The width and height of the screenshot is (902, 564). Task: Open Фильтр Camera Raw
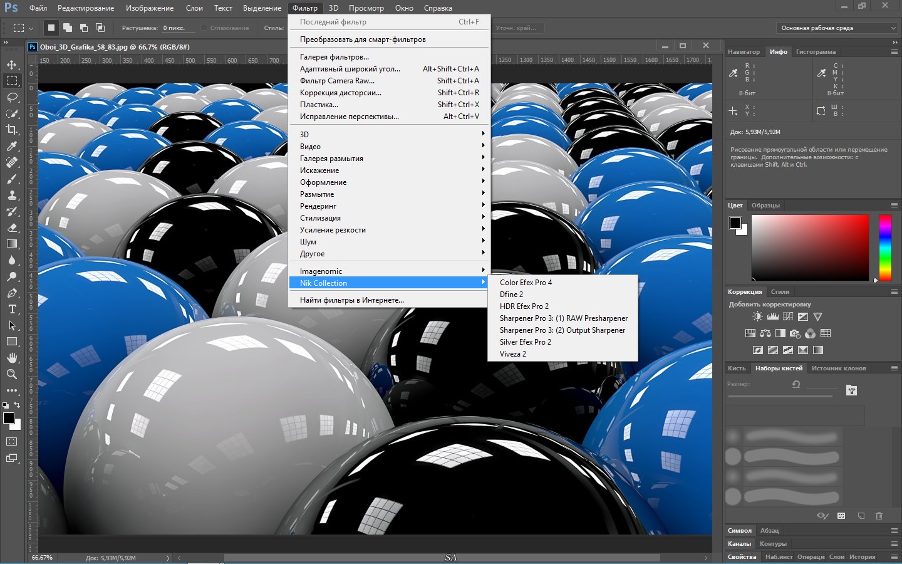pos(390,80)
